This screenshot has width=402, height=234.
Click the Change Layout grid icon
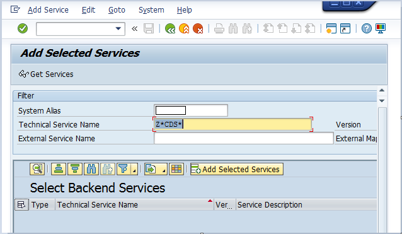coord(176,169)
